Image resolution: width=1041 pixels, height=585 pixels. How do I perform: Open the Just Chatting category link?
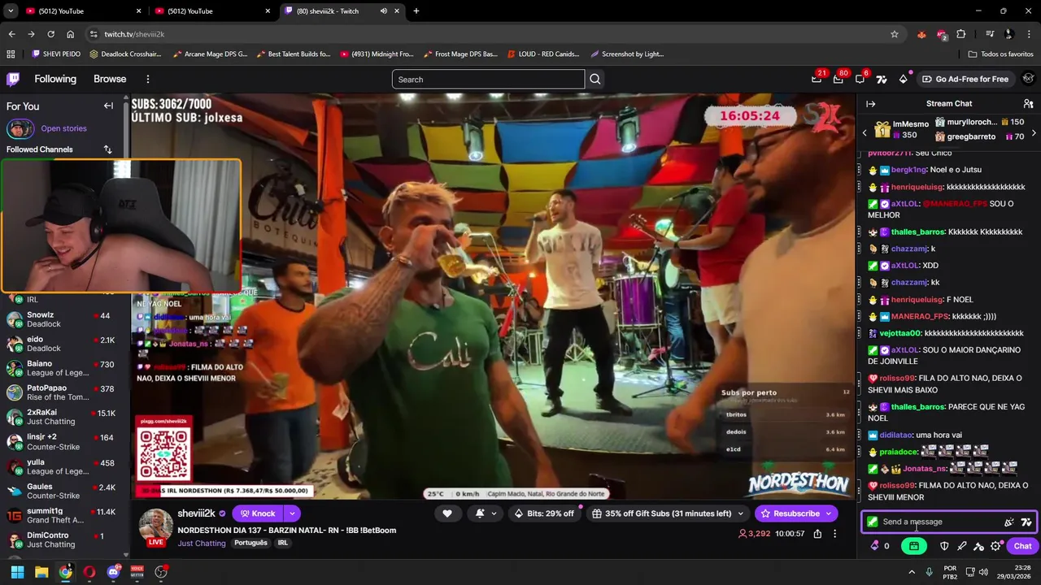202,543
